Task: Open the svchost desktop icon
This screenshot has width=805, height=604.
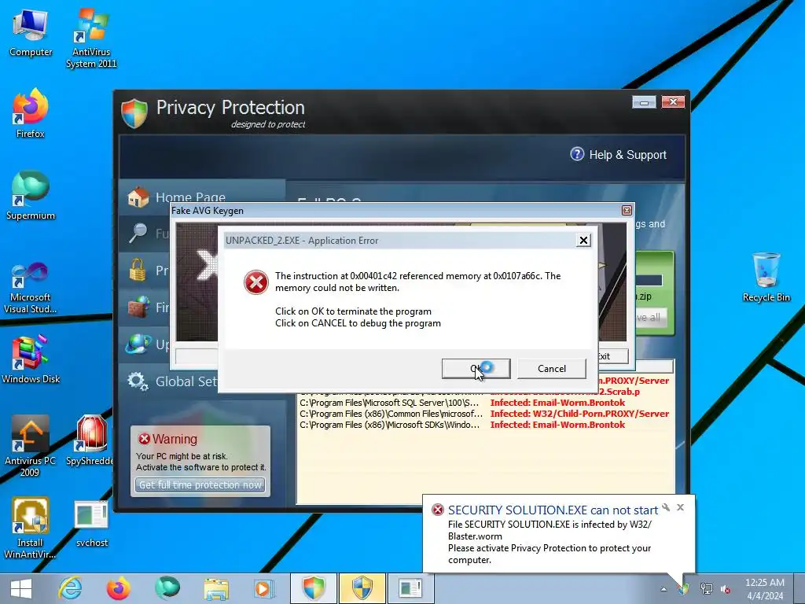Action: [x=91, y=524]
